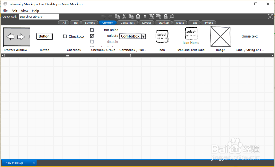The image size is (275, 167).
Task: Click the 'Checkbox Group' caption text
Action: coord(103,50)
